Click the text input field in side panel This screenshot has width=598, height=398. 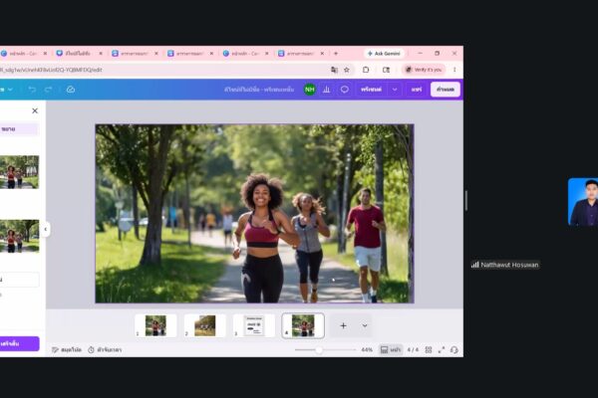19,280
